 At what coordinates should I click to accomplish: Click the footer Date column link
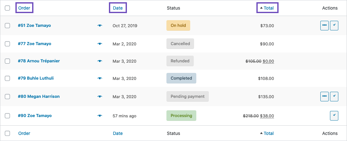118,133
